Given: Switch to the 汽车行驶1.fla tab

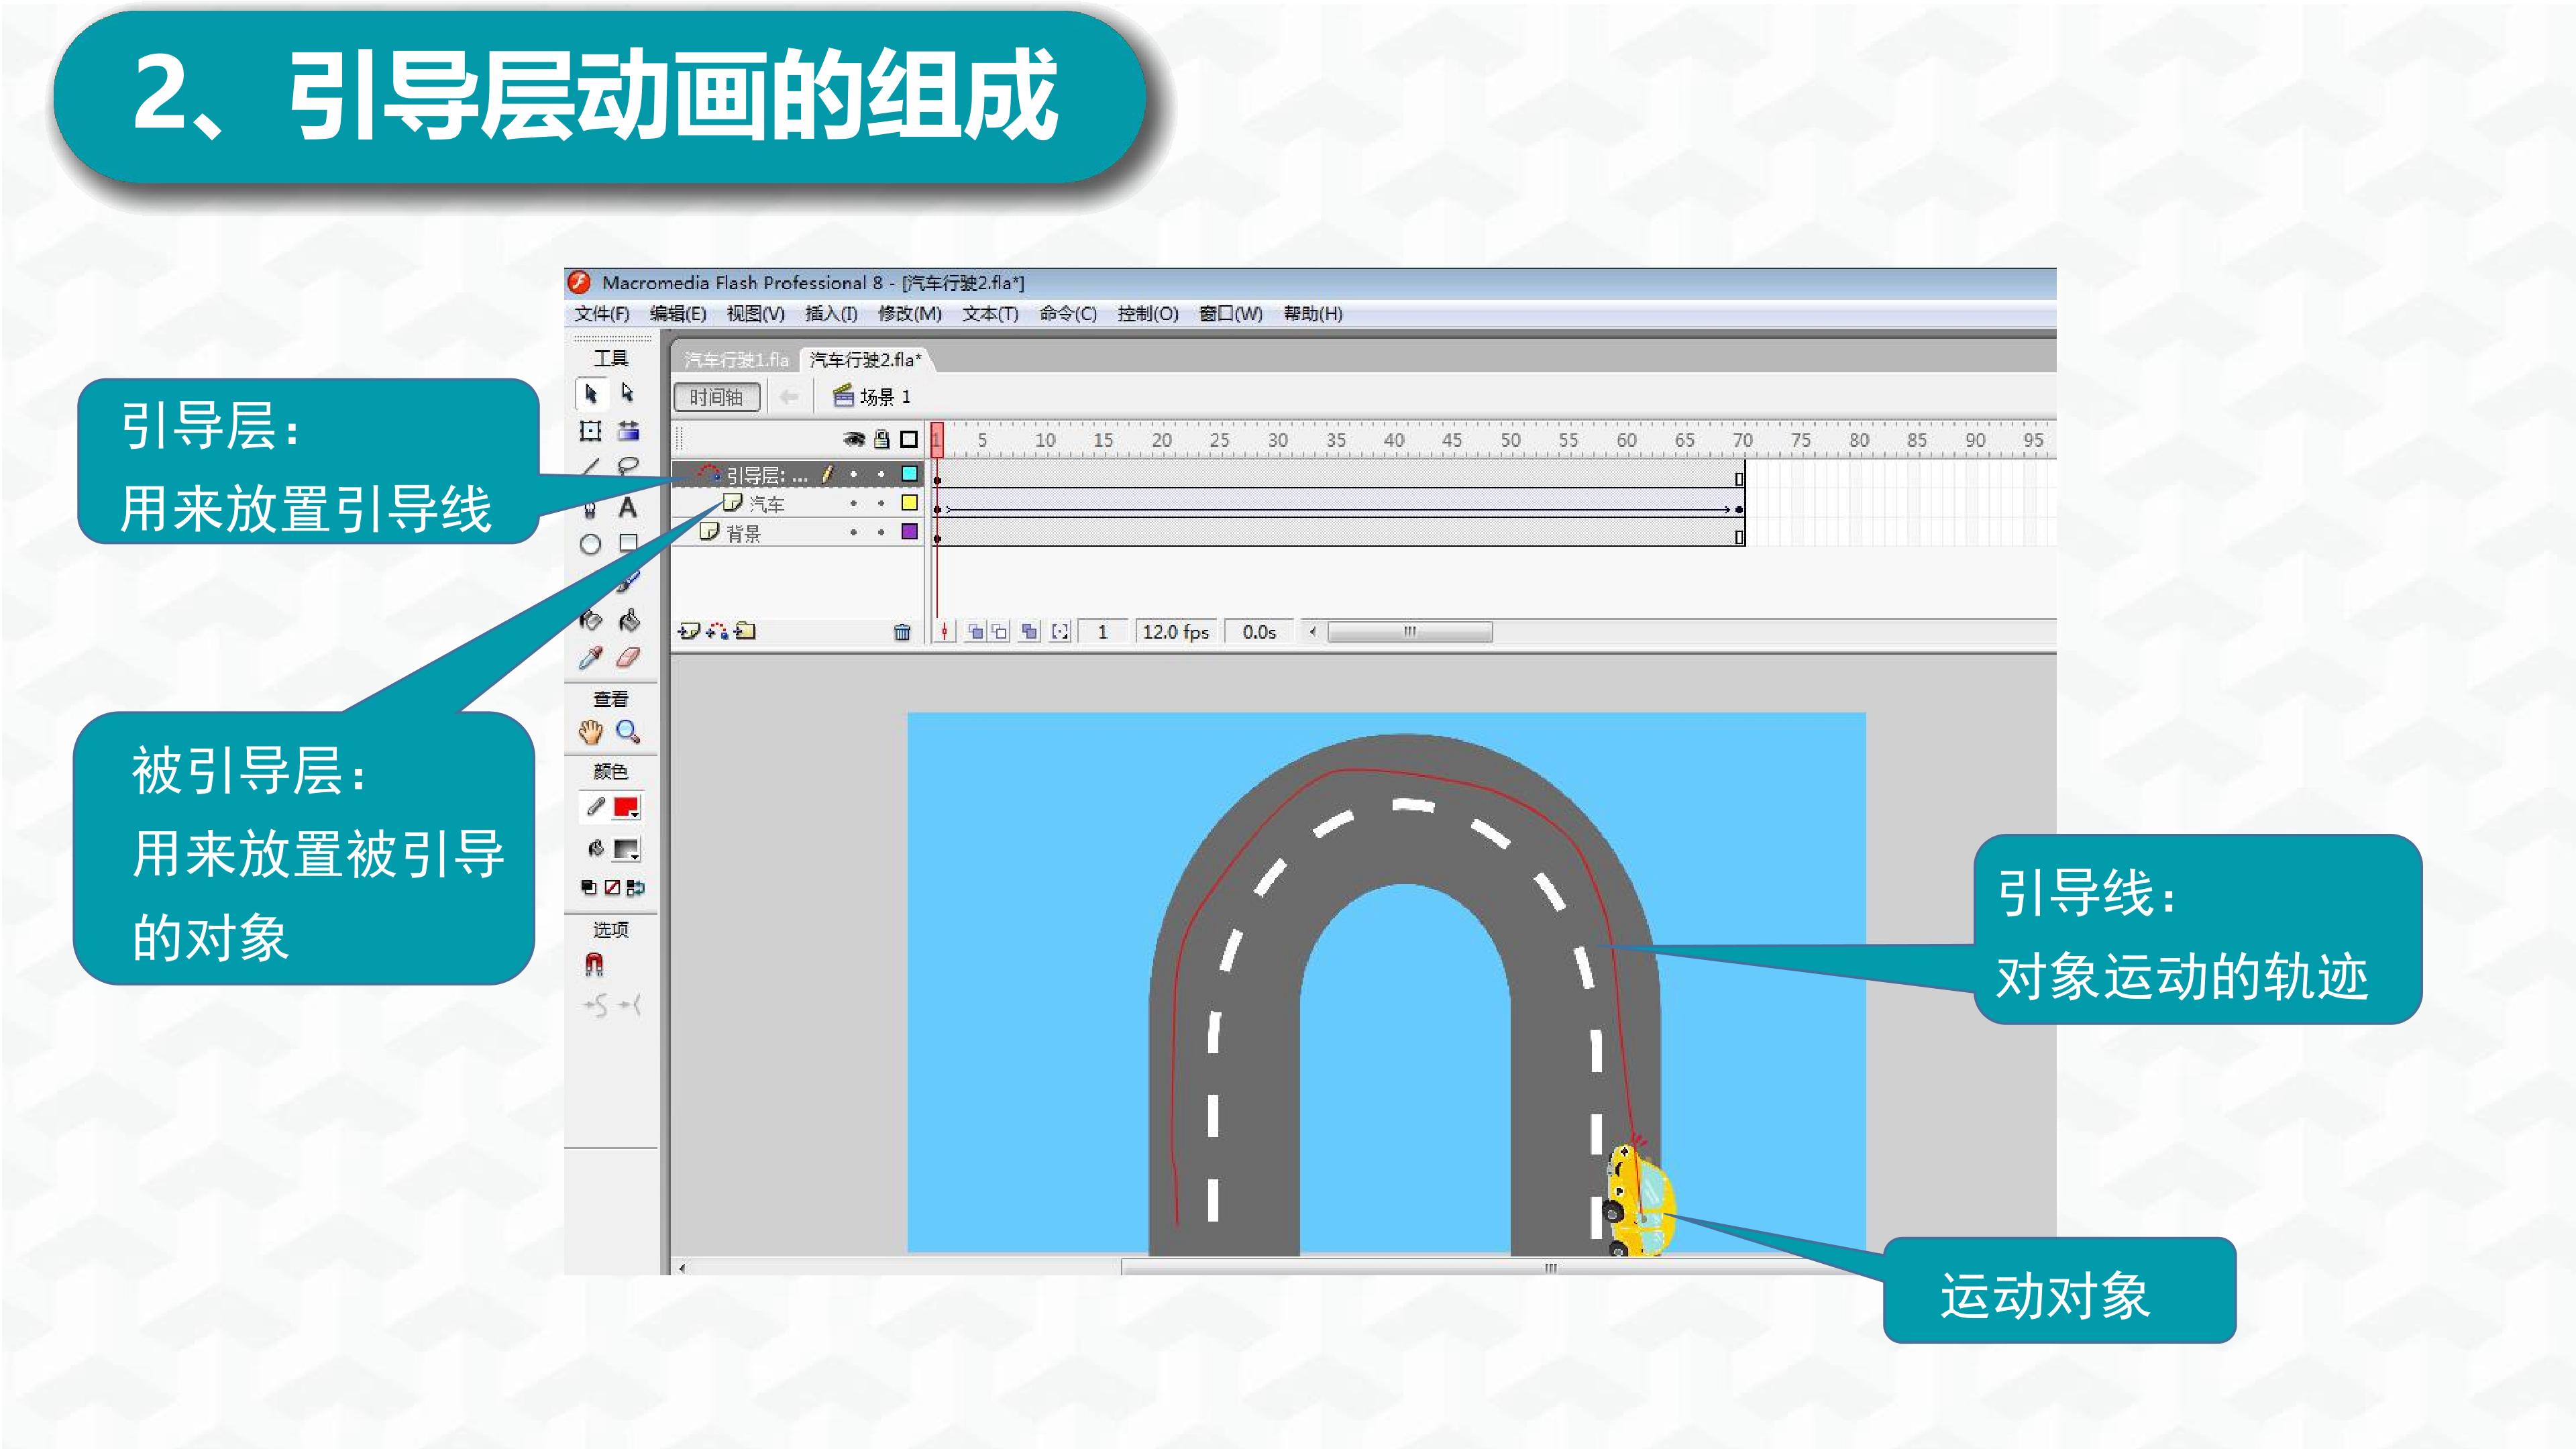Looking at the screenshot, I should pos(736,360).
